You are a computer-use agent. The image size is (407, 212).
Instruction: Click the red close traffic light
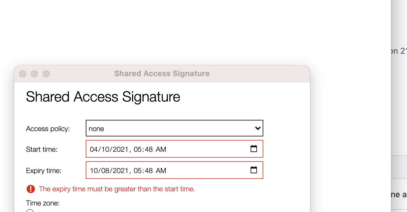click(22, 74)
